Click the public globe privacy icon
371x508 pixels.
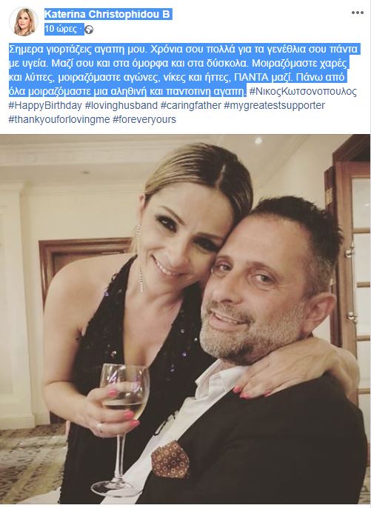pyautogui.click(x=89, y=30)
